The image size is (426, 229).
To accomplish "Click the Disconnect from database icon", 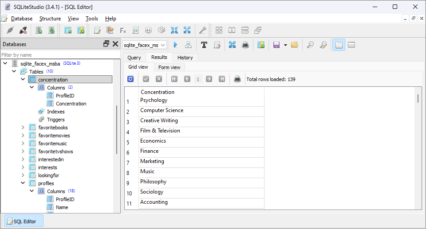I will (x=23, y=30).
